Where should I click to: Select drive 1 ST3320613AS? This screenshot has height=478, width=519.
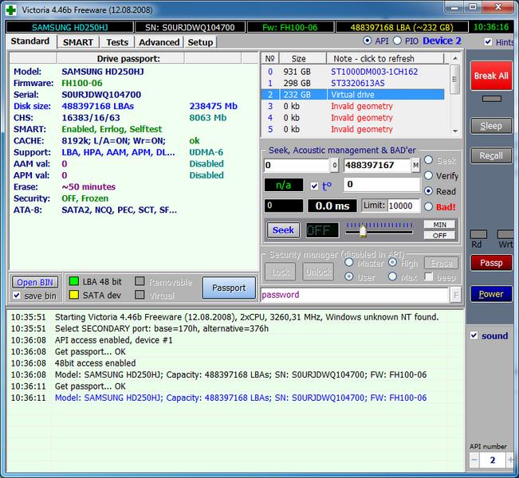[353, 83]
